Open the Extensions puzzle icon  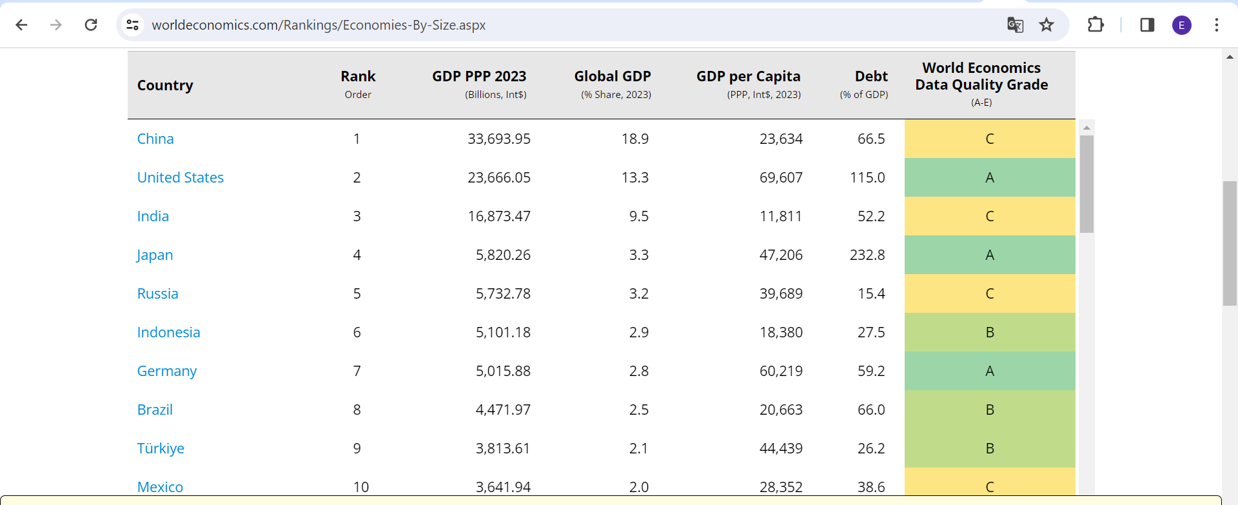pos(1096,25)
